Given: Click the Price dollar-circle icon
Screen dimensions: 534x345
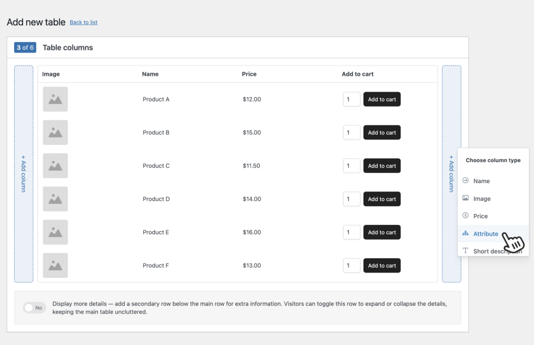Looking at the screenshot, I should pos(466,215).
